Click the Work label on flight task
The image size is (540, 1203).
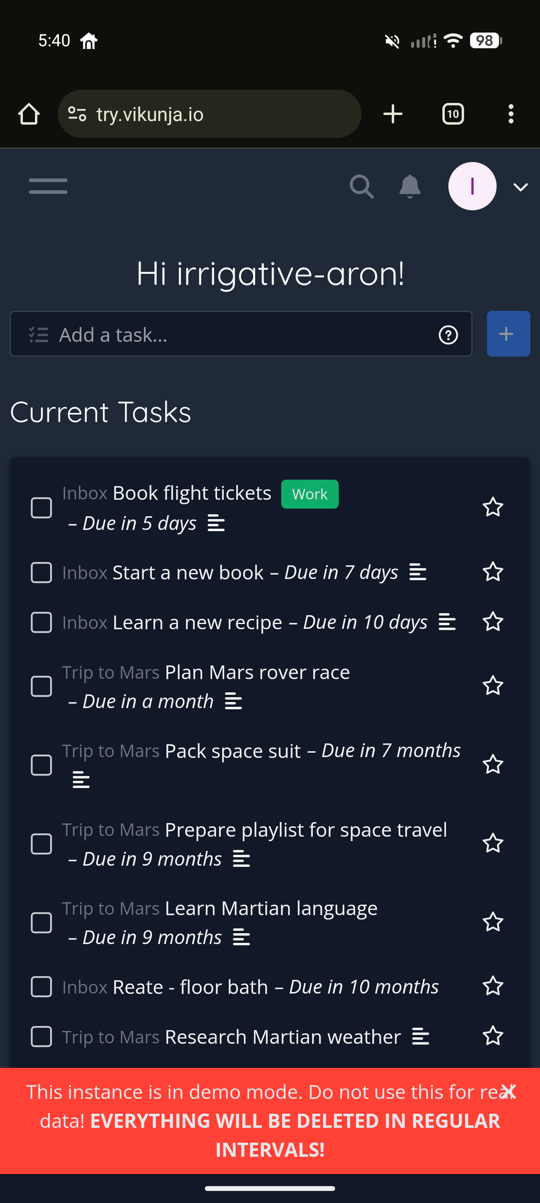click(309, 494)
